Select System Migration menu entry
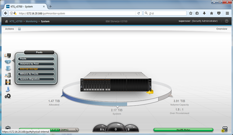This screenshot has height=135, width=233. (x=36, y=79)
